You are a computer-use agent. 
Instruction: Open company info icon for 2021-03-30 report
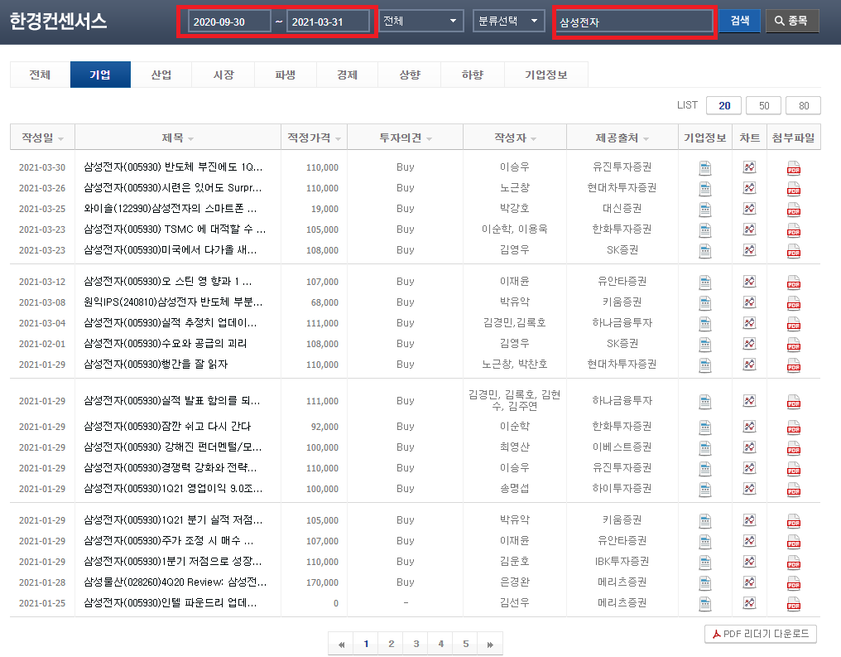[704, 168]
